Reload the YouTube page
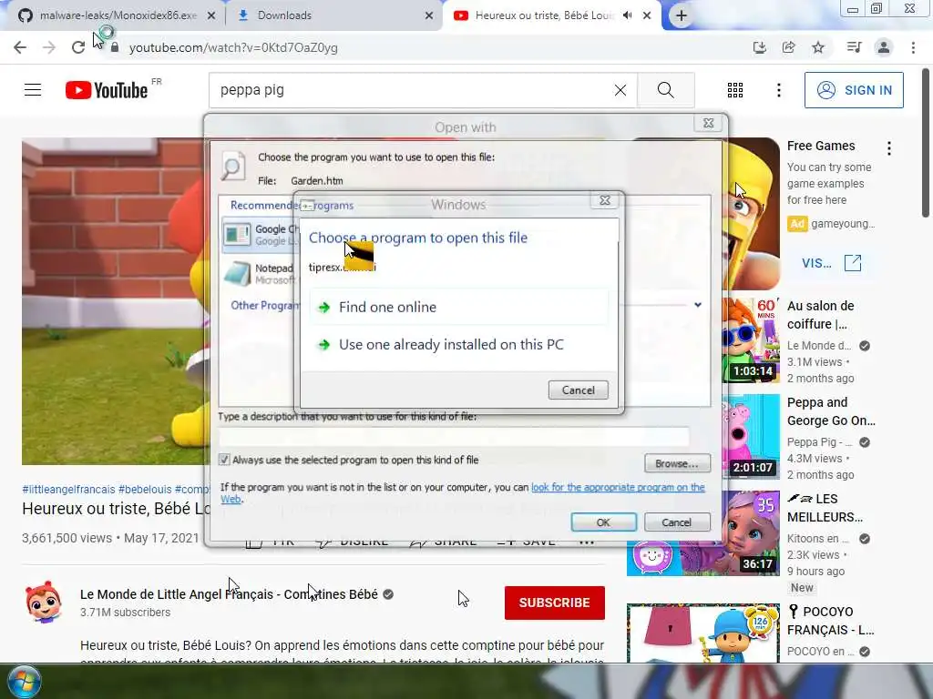Viewport: 933px width, 699px height. 78,47
